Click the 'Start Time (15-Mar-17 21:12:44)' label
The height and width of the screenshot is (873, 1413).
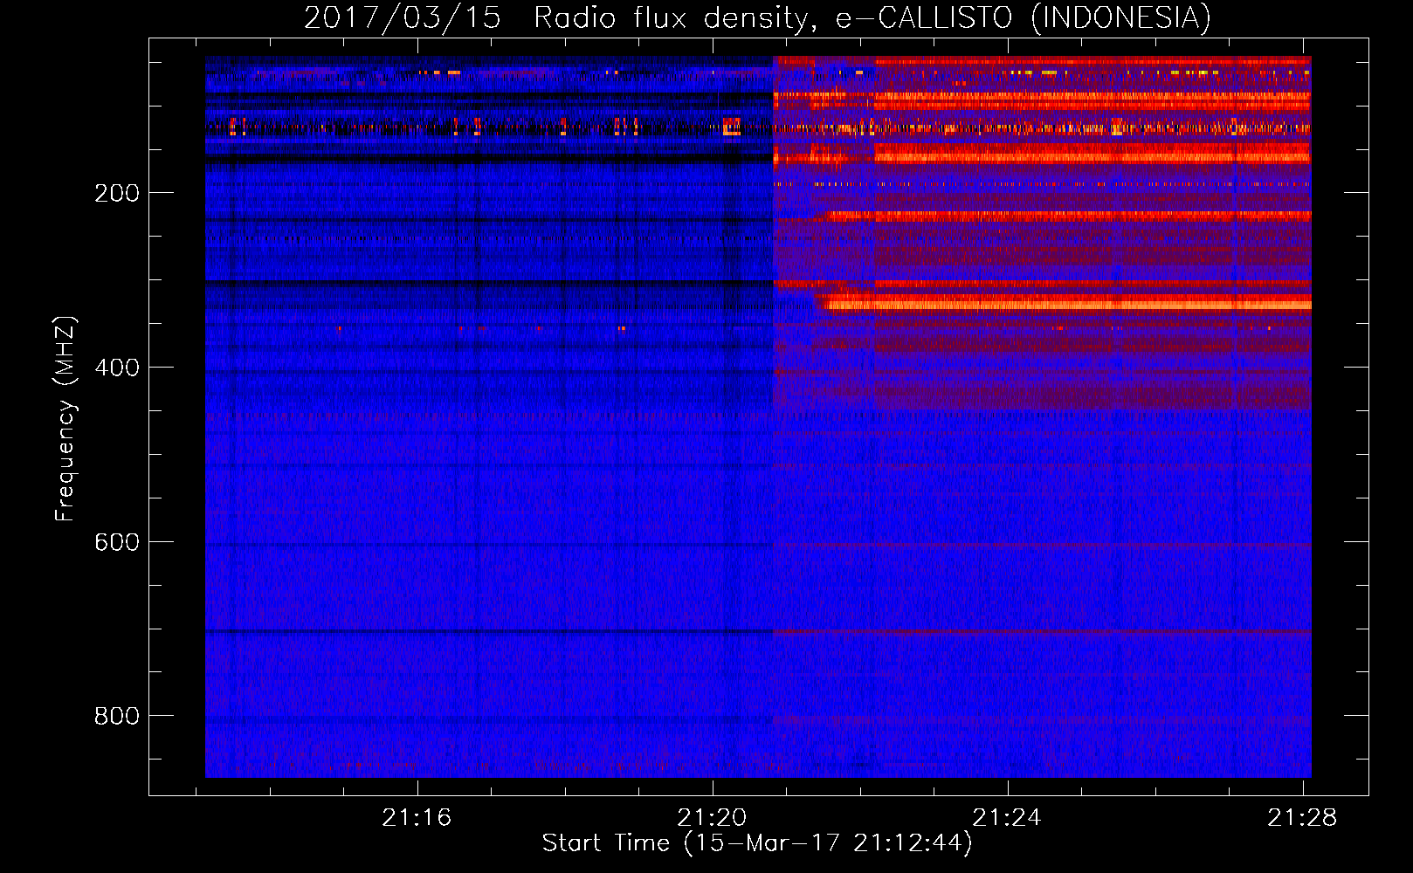pos(757,843)
